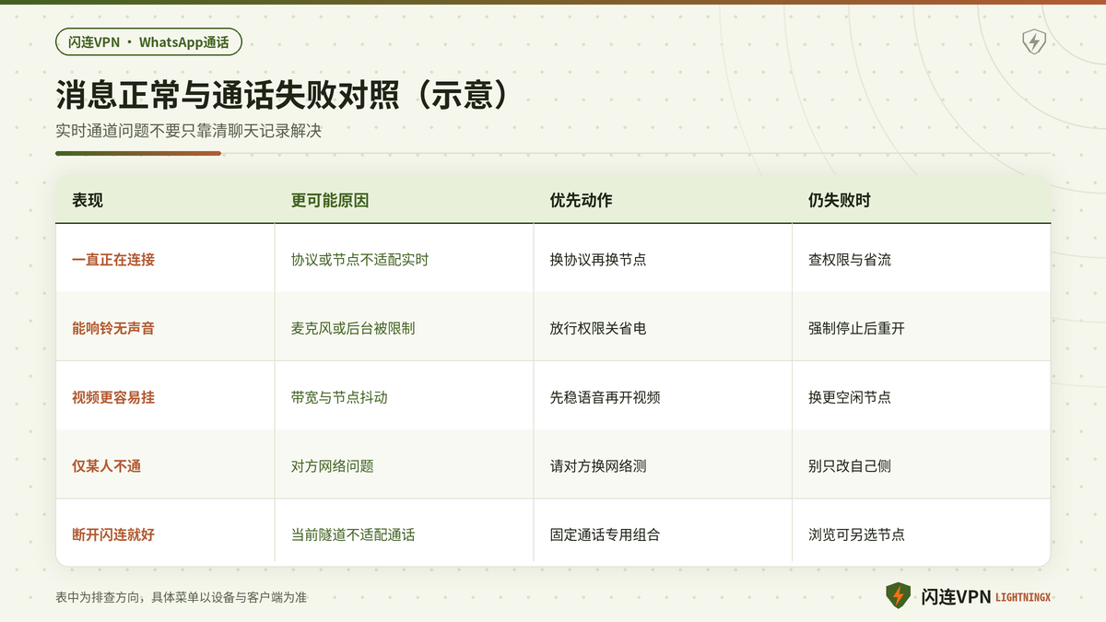Select the cell 请对方换网络测
Image resolution: width=1106 pixels, height=622 pixels.
pos(663,465)
